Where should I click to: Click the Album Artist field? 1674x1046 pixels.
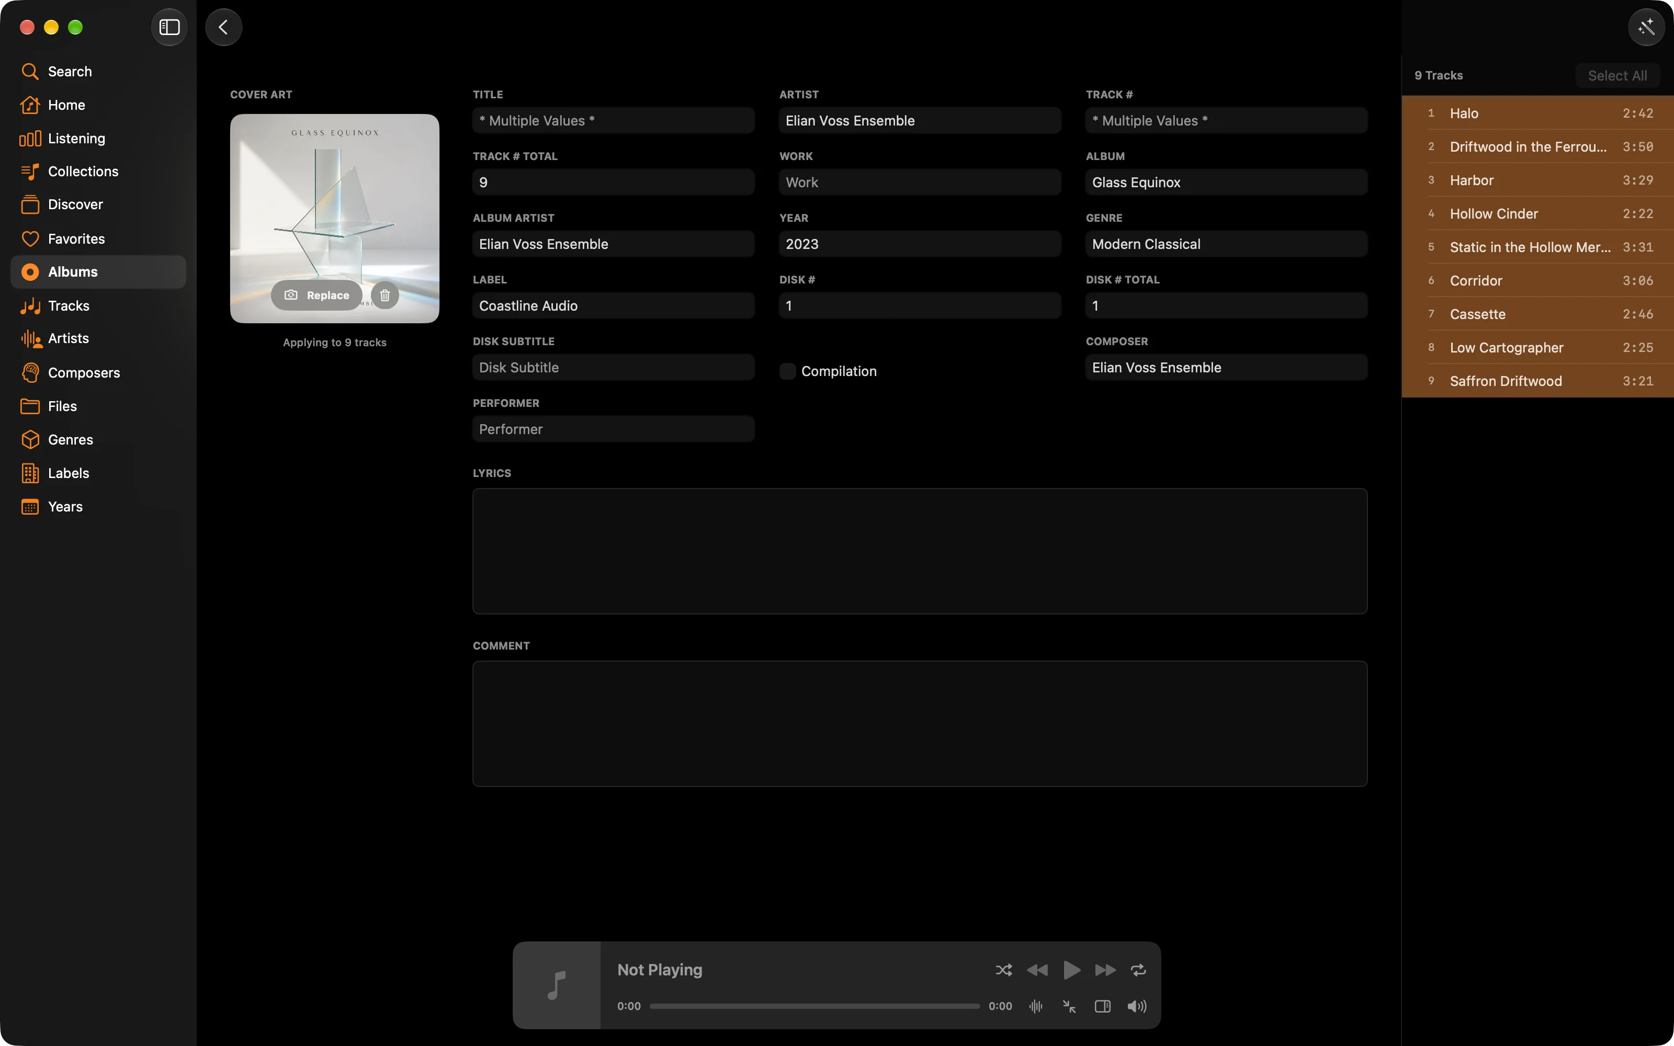[613, 244]
